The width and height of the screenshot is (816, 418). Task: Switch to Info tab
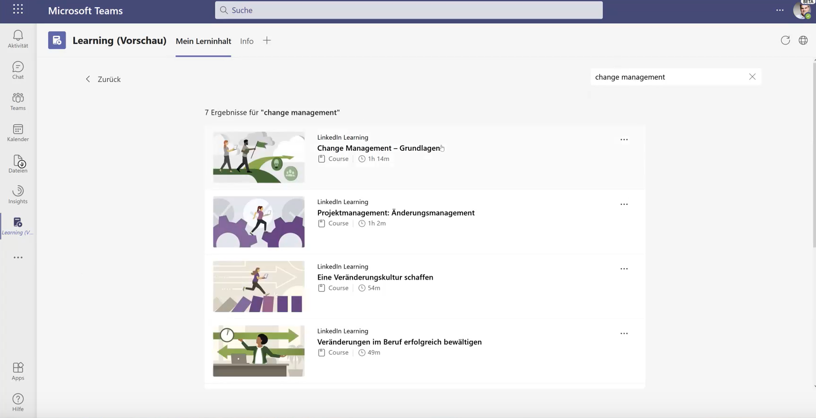tap(247, 41)
